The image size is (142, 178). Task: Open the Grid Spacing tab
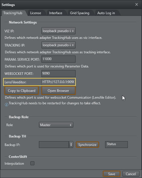pos(80,13)
